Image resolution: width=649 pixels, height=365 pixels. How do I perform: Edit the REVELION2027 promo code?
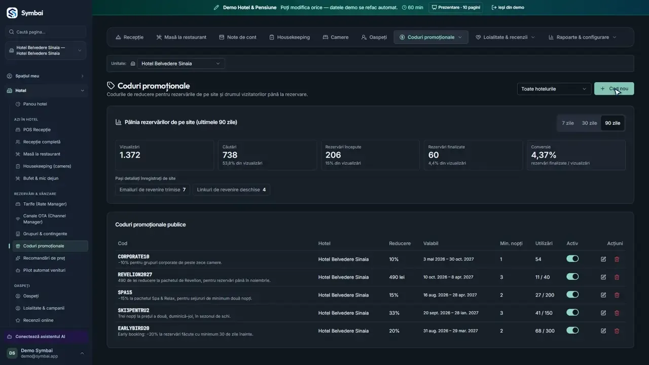(603, 277)
